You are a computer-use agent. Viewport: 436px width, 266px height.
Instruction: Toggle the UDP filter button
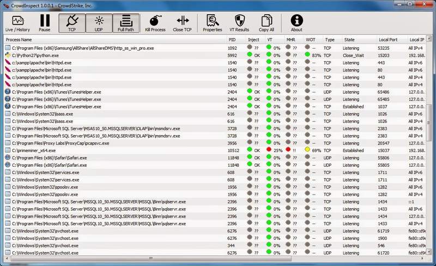pos(99,23)
